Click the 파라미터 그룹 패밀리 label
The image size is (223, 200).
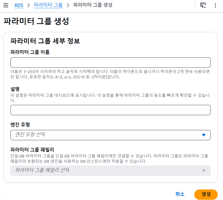click(32, 150)
